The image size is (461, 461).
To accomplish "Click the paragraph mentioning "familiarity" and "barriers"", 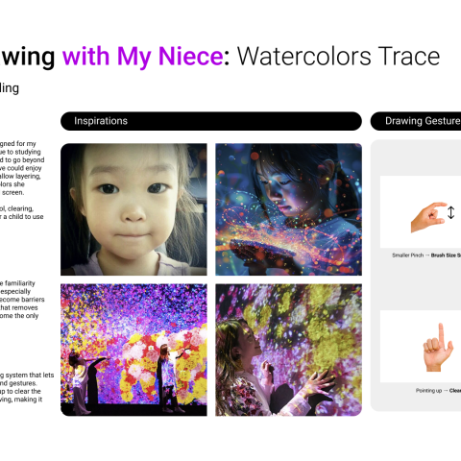I will (22, 300).
